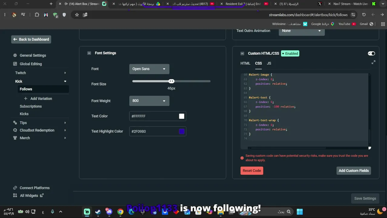This screenshot has height=218, width=387.
Task: Open a new browser tab with plus
Action: point(51,4)
